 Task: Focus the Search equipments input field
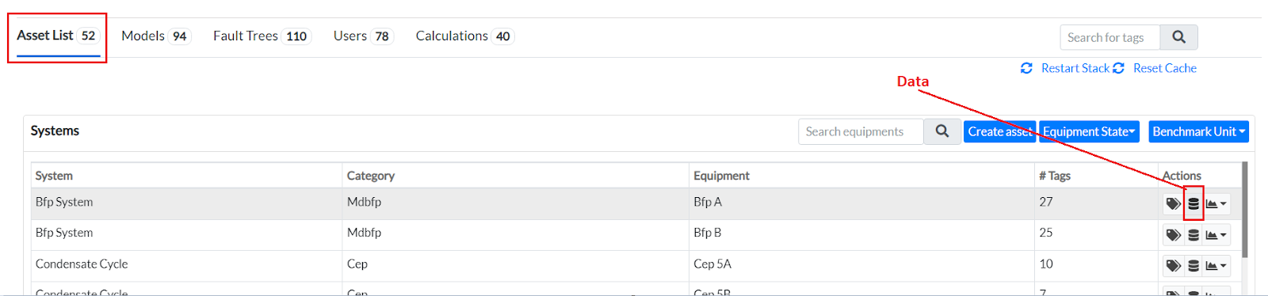tap(861, 131)
